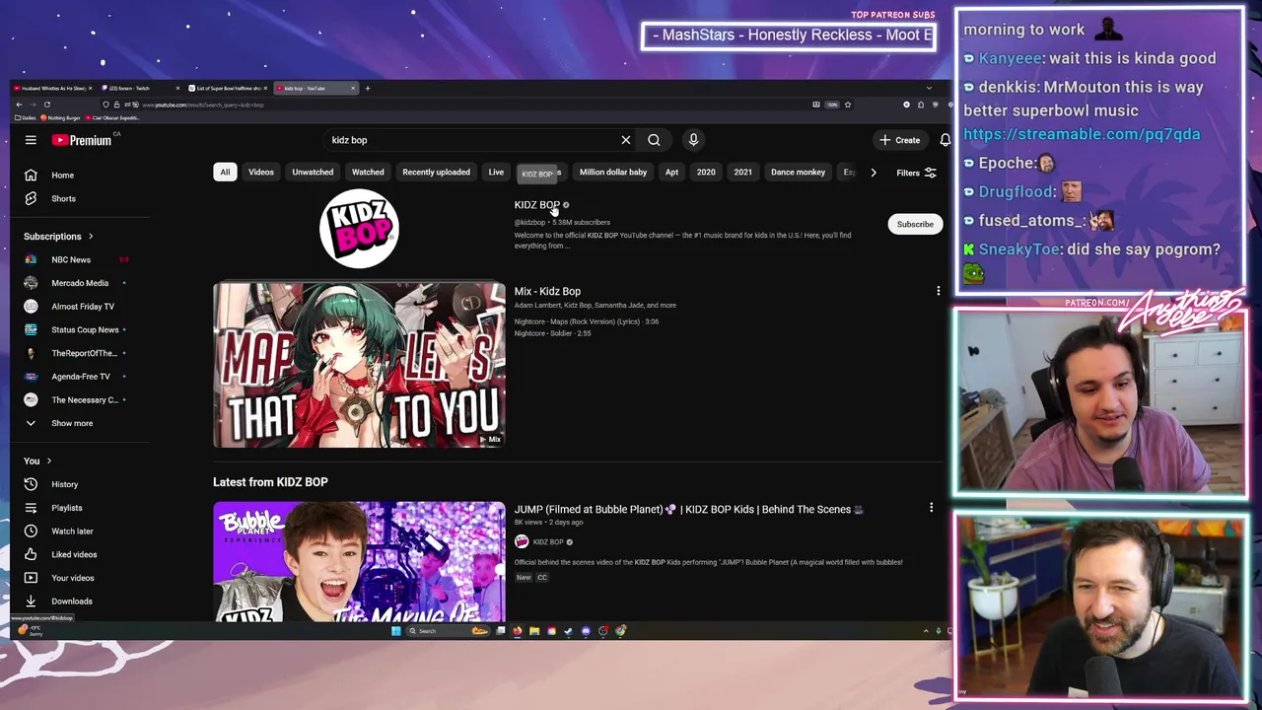Click the Create button
Screen dimensions: 1262x710
(900, 140)
